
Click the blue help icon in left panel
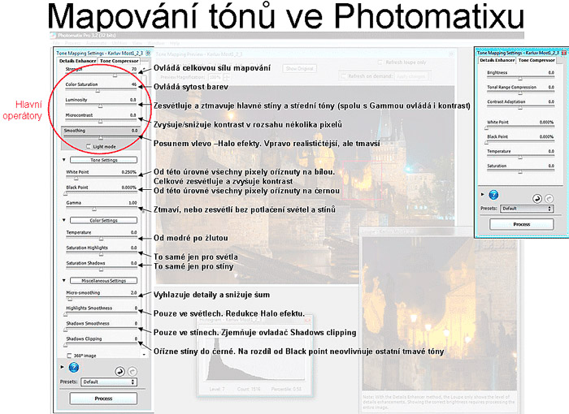(74, 367)
